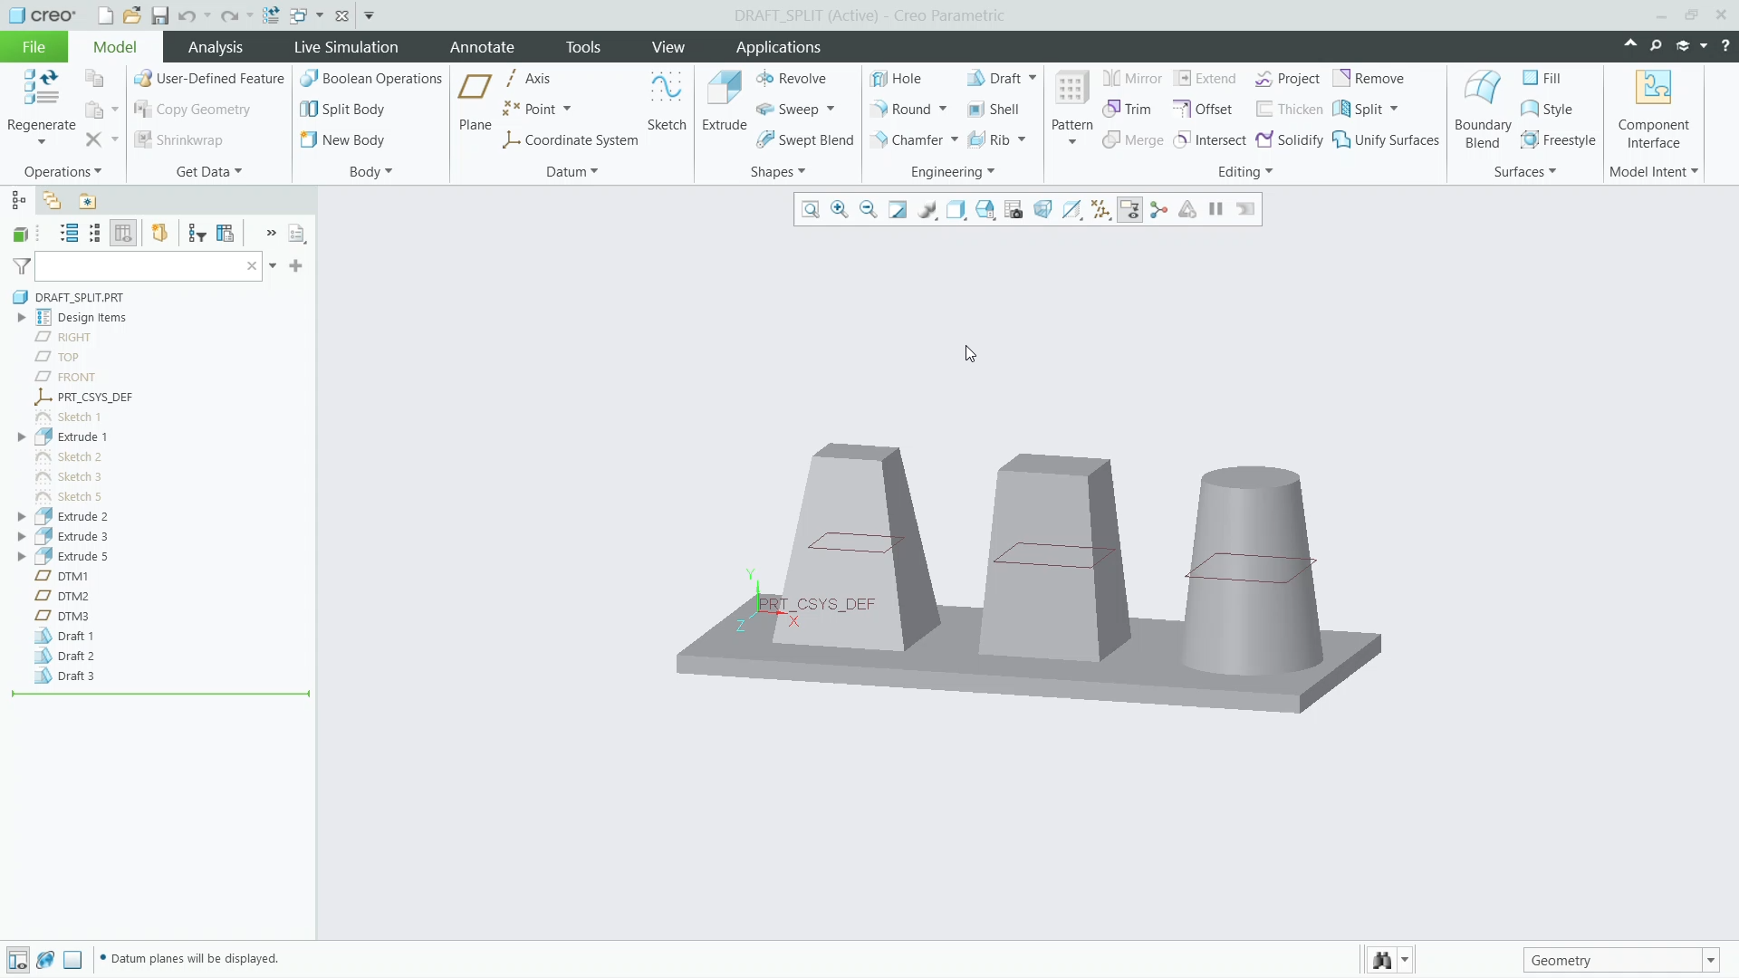Open the File menu
1739x978 pixels.
coord(34,47)
